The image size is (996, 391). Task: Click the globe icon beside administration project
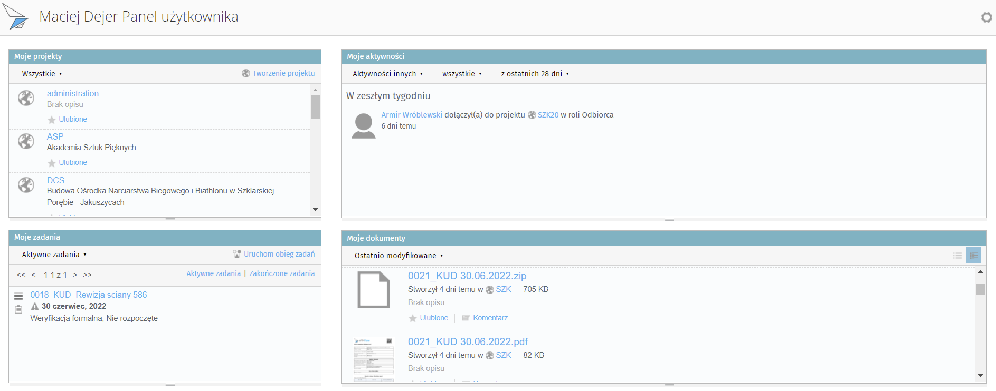26,98
